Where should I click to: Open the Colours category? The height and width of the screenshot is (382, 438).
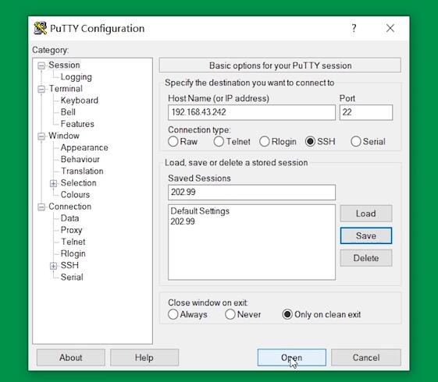pos(75,195)
